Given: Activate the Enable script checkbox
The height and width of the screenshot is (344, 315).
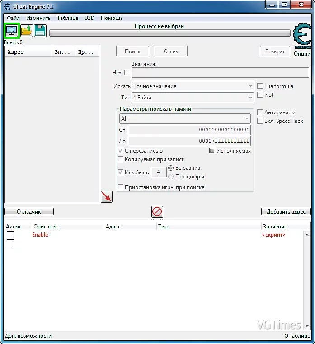Looking at the screenshot, I should tap(10, 235).
